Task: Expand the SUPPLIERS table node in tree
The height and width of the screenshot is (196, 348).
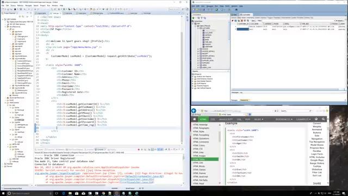Action: pyautogui.click(x=198, y=63)
